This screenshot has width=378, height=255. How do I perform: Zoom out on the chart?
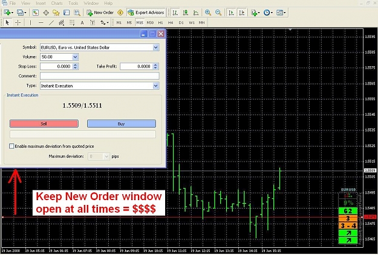[x=218, y=13]
